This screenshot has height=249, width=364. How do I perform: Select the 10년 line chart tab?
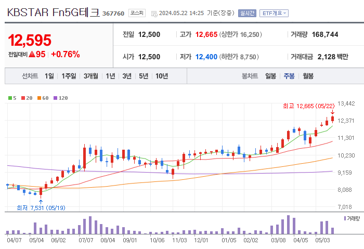click(x=162, y=76)
